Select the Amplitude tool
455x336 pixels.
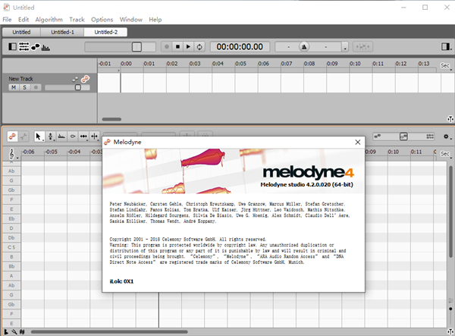[73, 137]
